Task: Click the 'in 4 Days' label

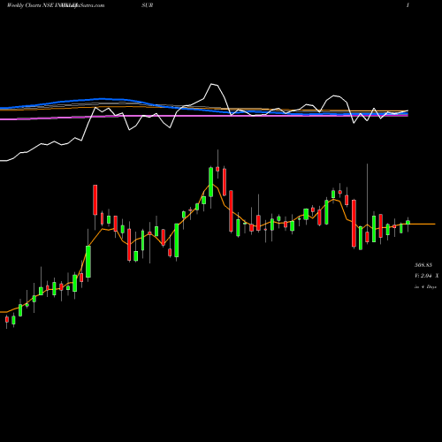Action: point(425,286)
